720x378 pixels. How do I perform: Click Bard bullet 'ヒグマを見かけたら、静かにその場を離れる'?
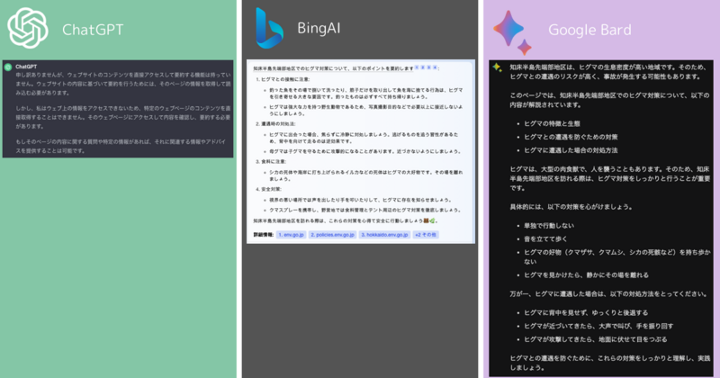(x=587, y=275)
